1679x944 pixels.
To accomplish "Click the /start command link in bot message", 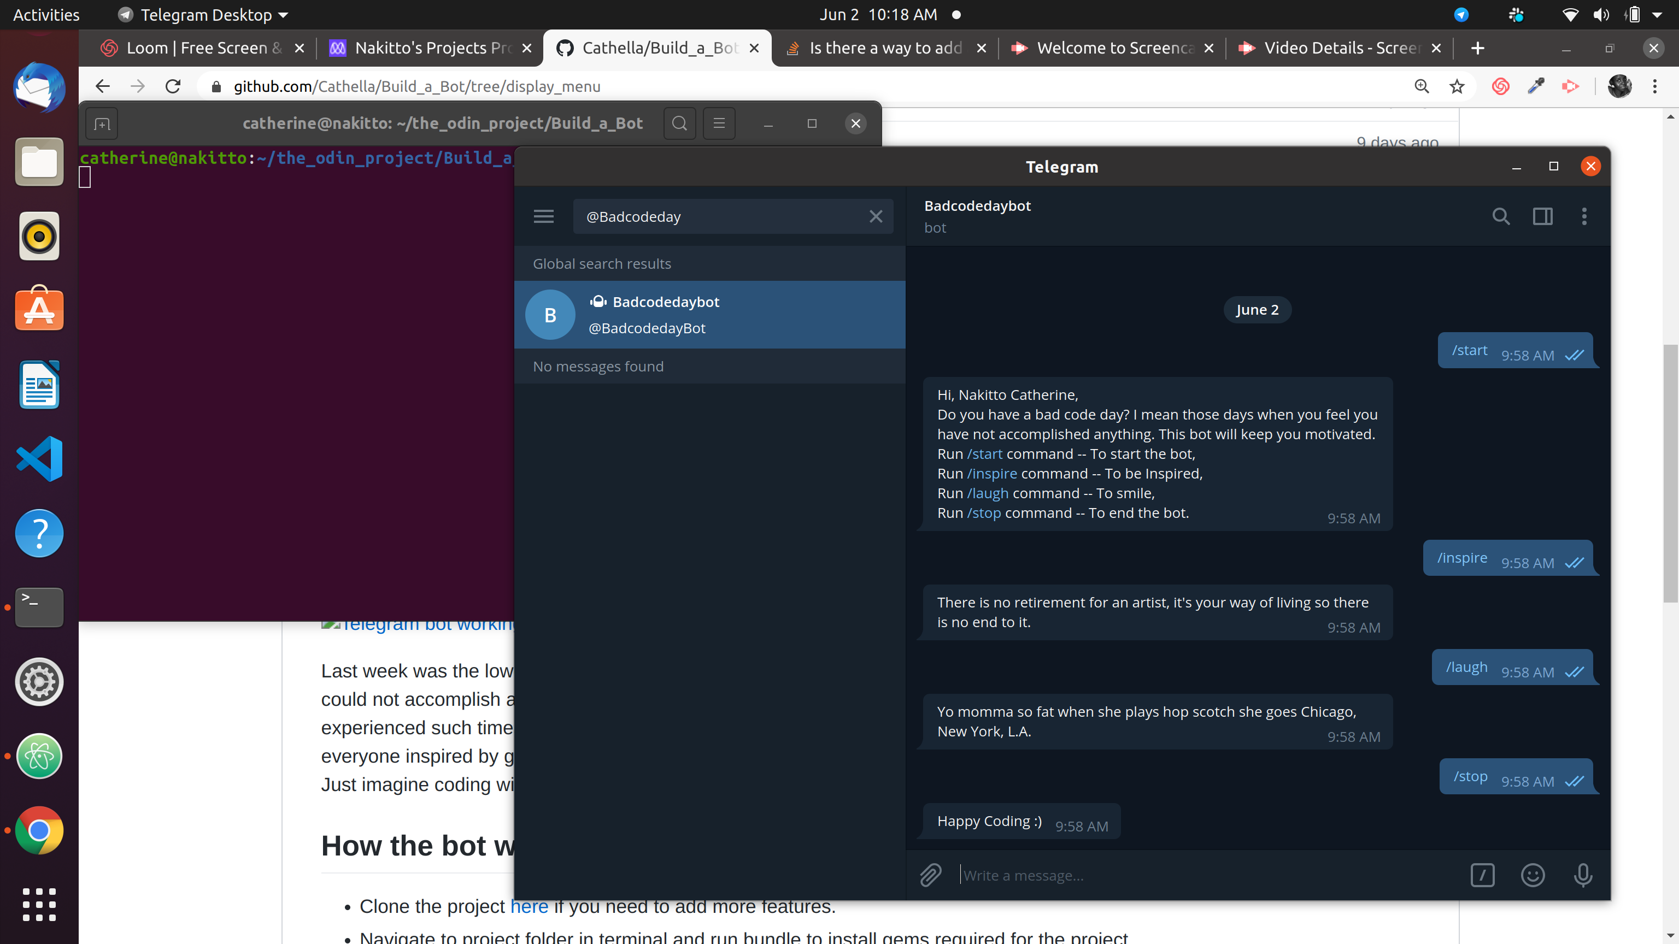I will coord(984,453).
